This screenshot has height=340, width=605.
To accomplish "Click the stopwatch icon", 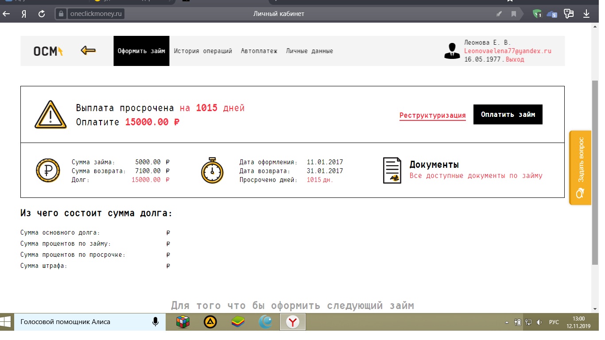I will pos(213,170).
